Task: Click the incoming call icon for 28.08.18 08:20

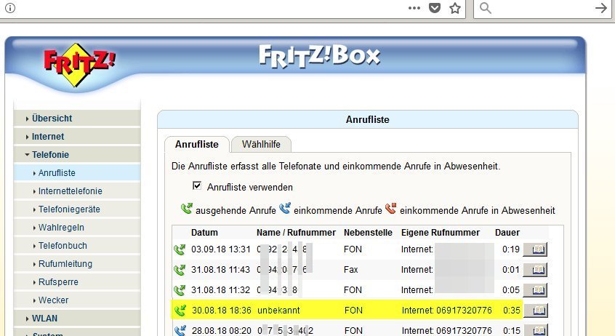Action: pos(180,330)
